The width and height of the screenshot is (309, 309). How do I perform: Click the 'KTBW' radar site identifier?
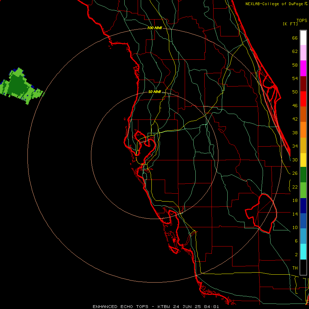pyautogui.click(x=163, y=307)
